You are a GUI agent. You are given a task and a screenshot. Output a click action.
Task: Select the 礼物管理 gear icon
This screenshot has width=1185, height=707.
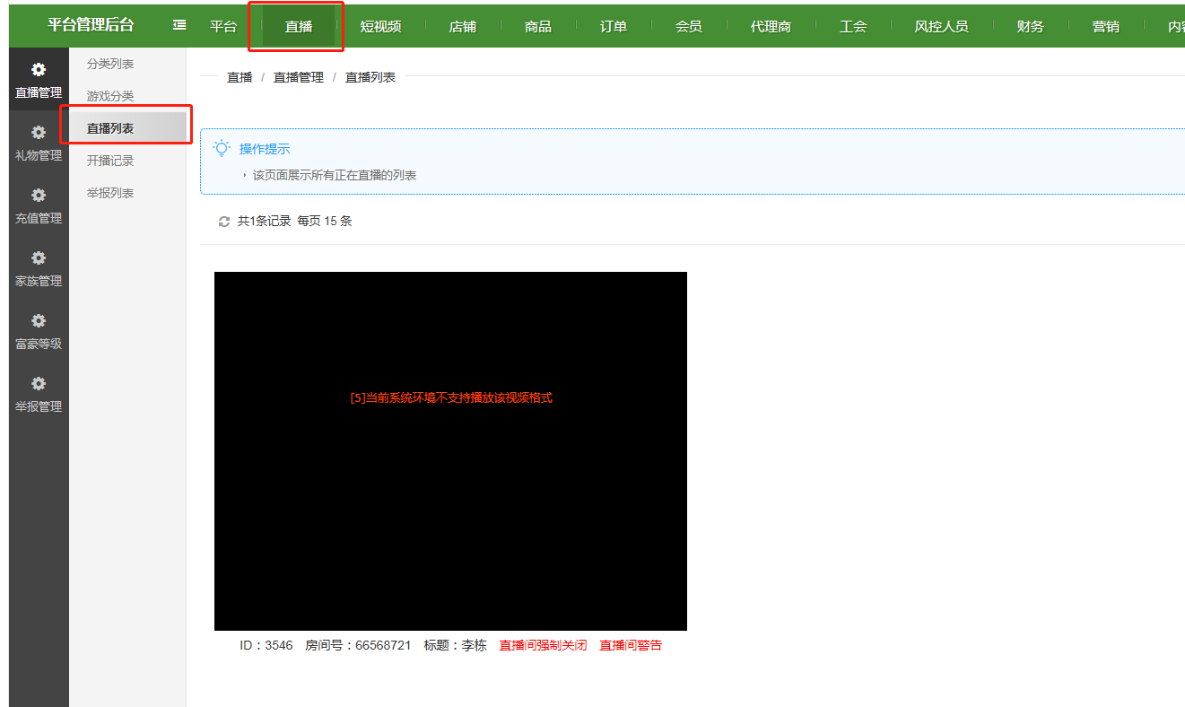click(38, 133)
